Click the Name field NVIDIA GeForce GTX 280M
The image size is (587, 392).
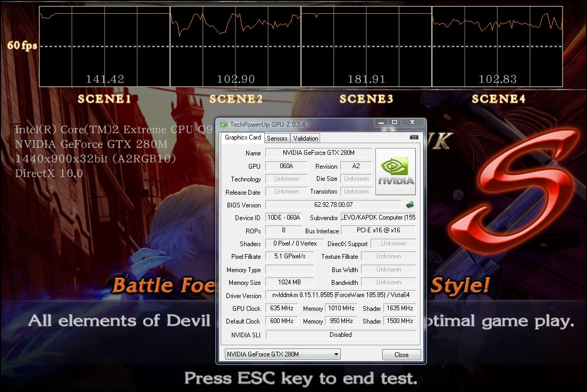tap(318, 153)
